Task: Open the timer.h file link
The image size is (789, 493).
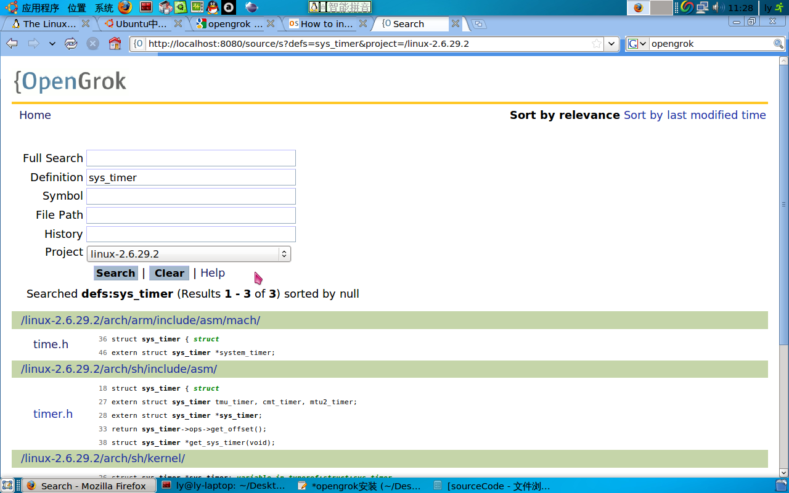Action: tap(53, 414)
